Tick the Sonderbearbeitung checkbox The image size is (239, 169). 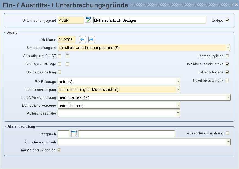pos(60,72)
